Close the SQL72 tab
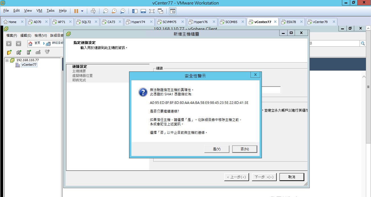Screen dimensions: 371x197 pyautogui.click(x=96, y=22)
